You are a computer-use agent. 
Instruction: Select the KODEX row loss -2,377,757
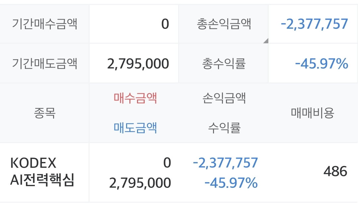pos(225,163)
